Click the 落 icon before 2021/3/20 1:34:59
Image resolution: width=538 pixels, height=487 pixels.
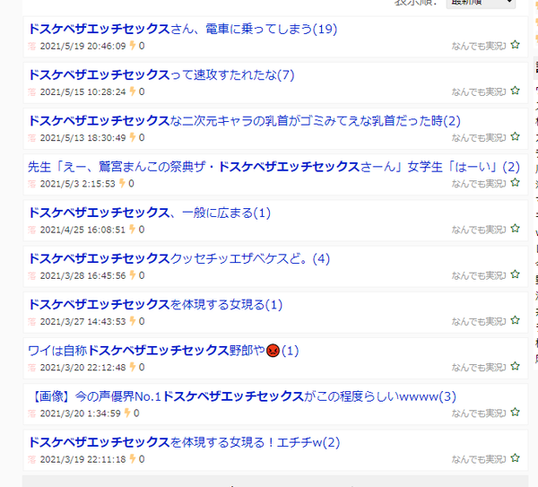point(32,413)
